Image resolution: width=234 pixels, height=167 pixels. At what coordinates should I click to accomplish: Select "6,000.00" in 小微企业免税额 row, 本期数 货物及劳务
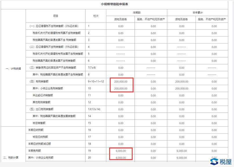click(121, 158)
